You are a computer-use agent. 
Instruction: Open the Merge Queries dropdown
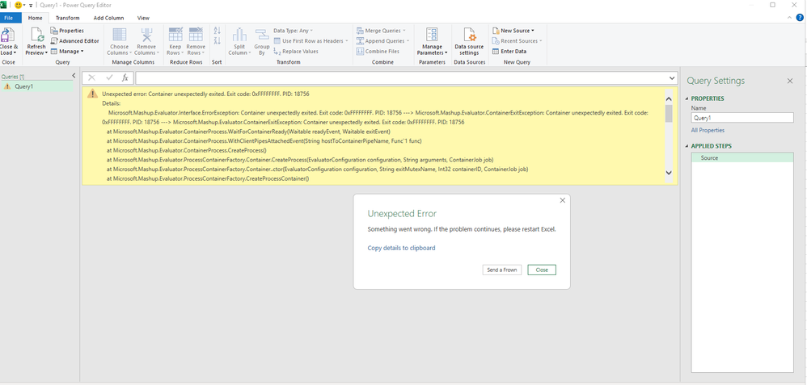point(382,31)
